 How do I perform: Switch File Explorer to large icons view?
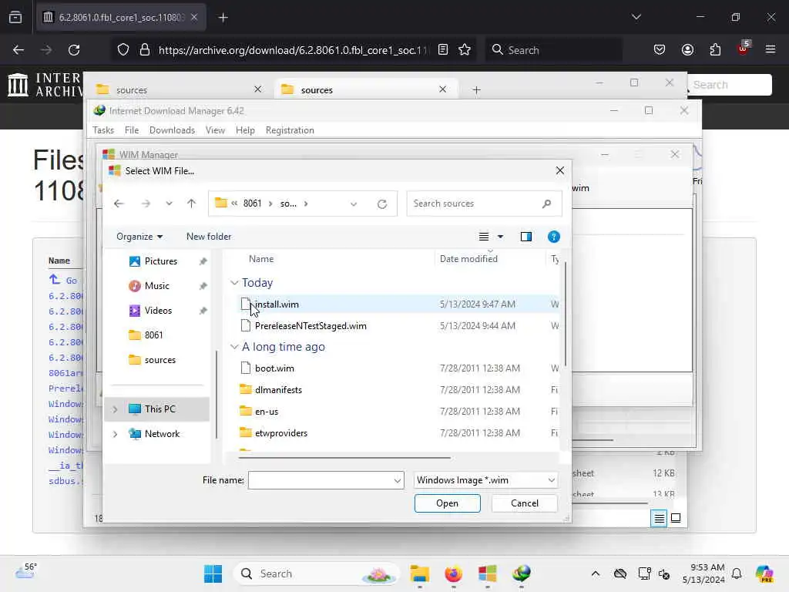676,518
